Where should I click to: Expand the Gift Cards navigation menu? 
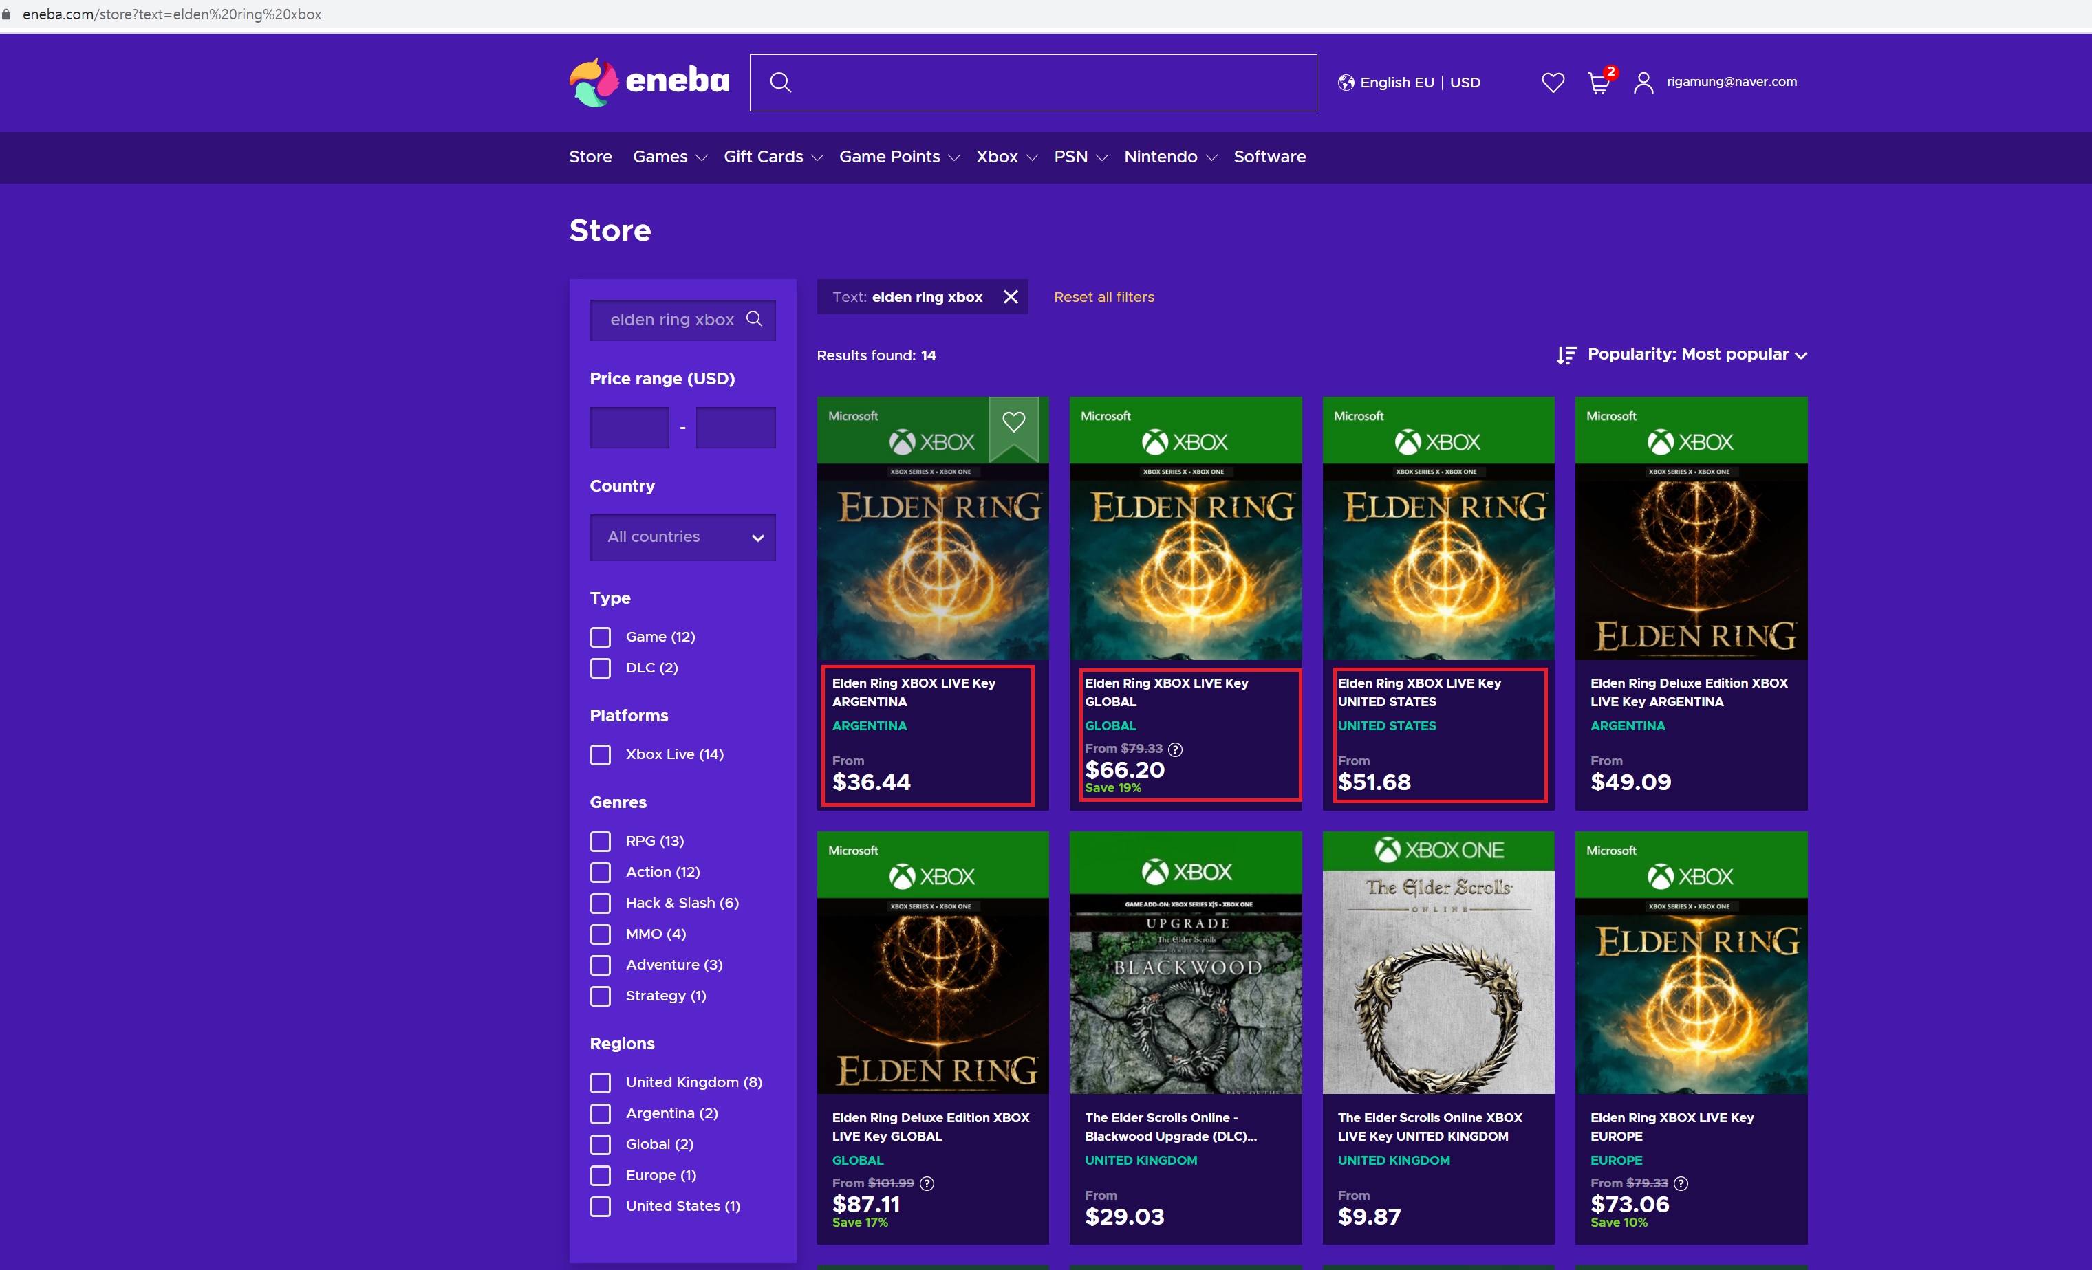click(773, 157)
